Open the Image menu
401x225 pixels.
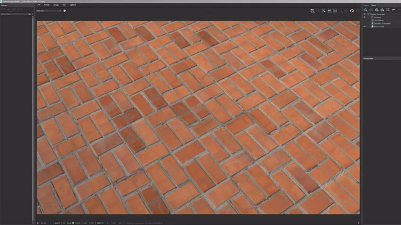click(x=56, y=5)
